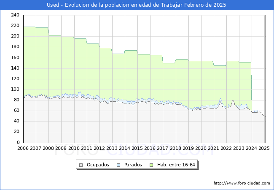
Task: Click the 180 y-axis value
Action: click(x=15, y=47)
